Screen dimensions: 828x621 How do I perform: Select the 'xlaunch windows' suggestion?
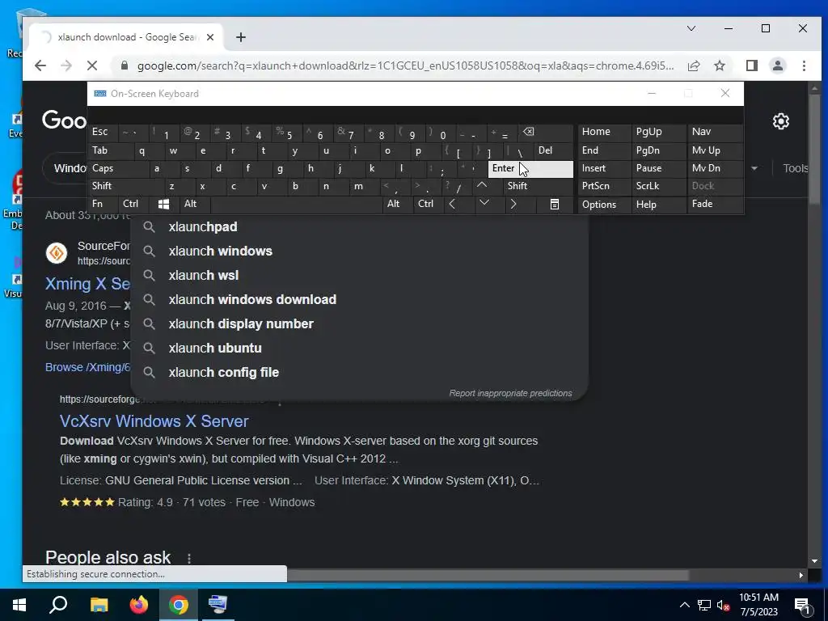click(x=359, y=251)
